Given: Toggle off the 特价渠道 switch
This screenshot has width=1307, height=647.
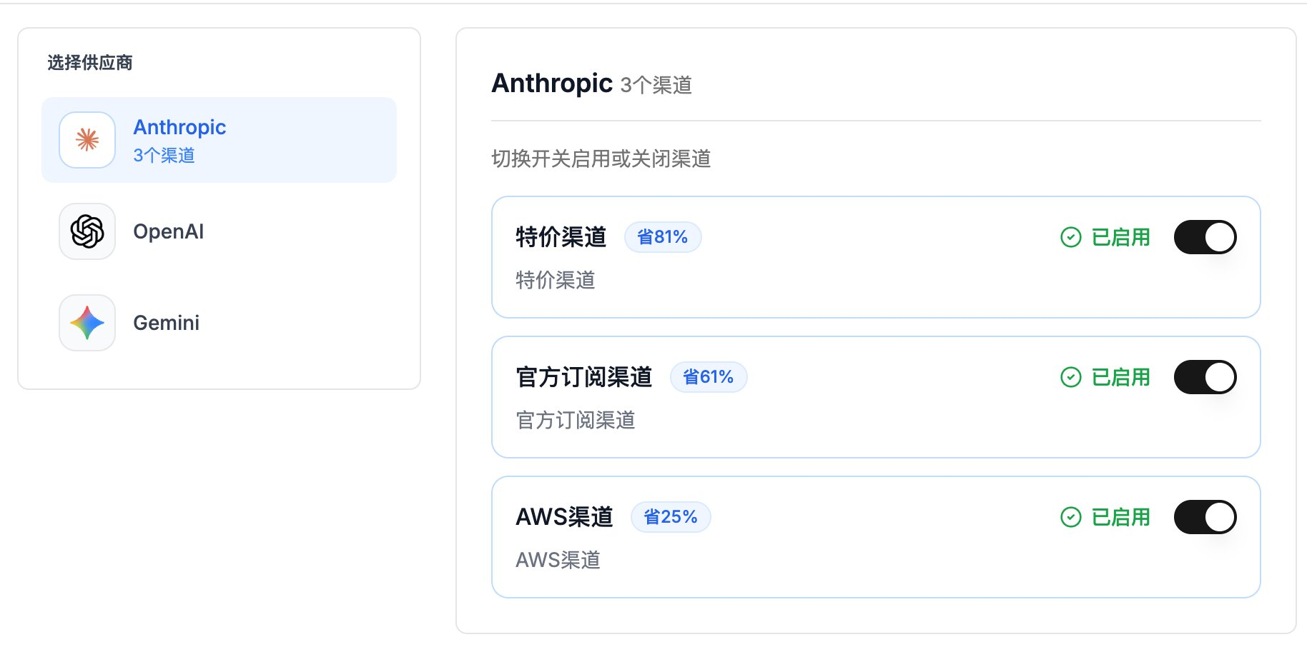Looking at the screenshot, I should click(x=1205, y=237).
